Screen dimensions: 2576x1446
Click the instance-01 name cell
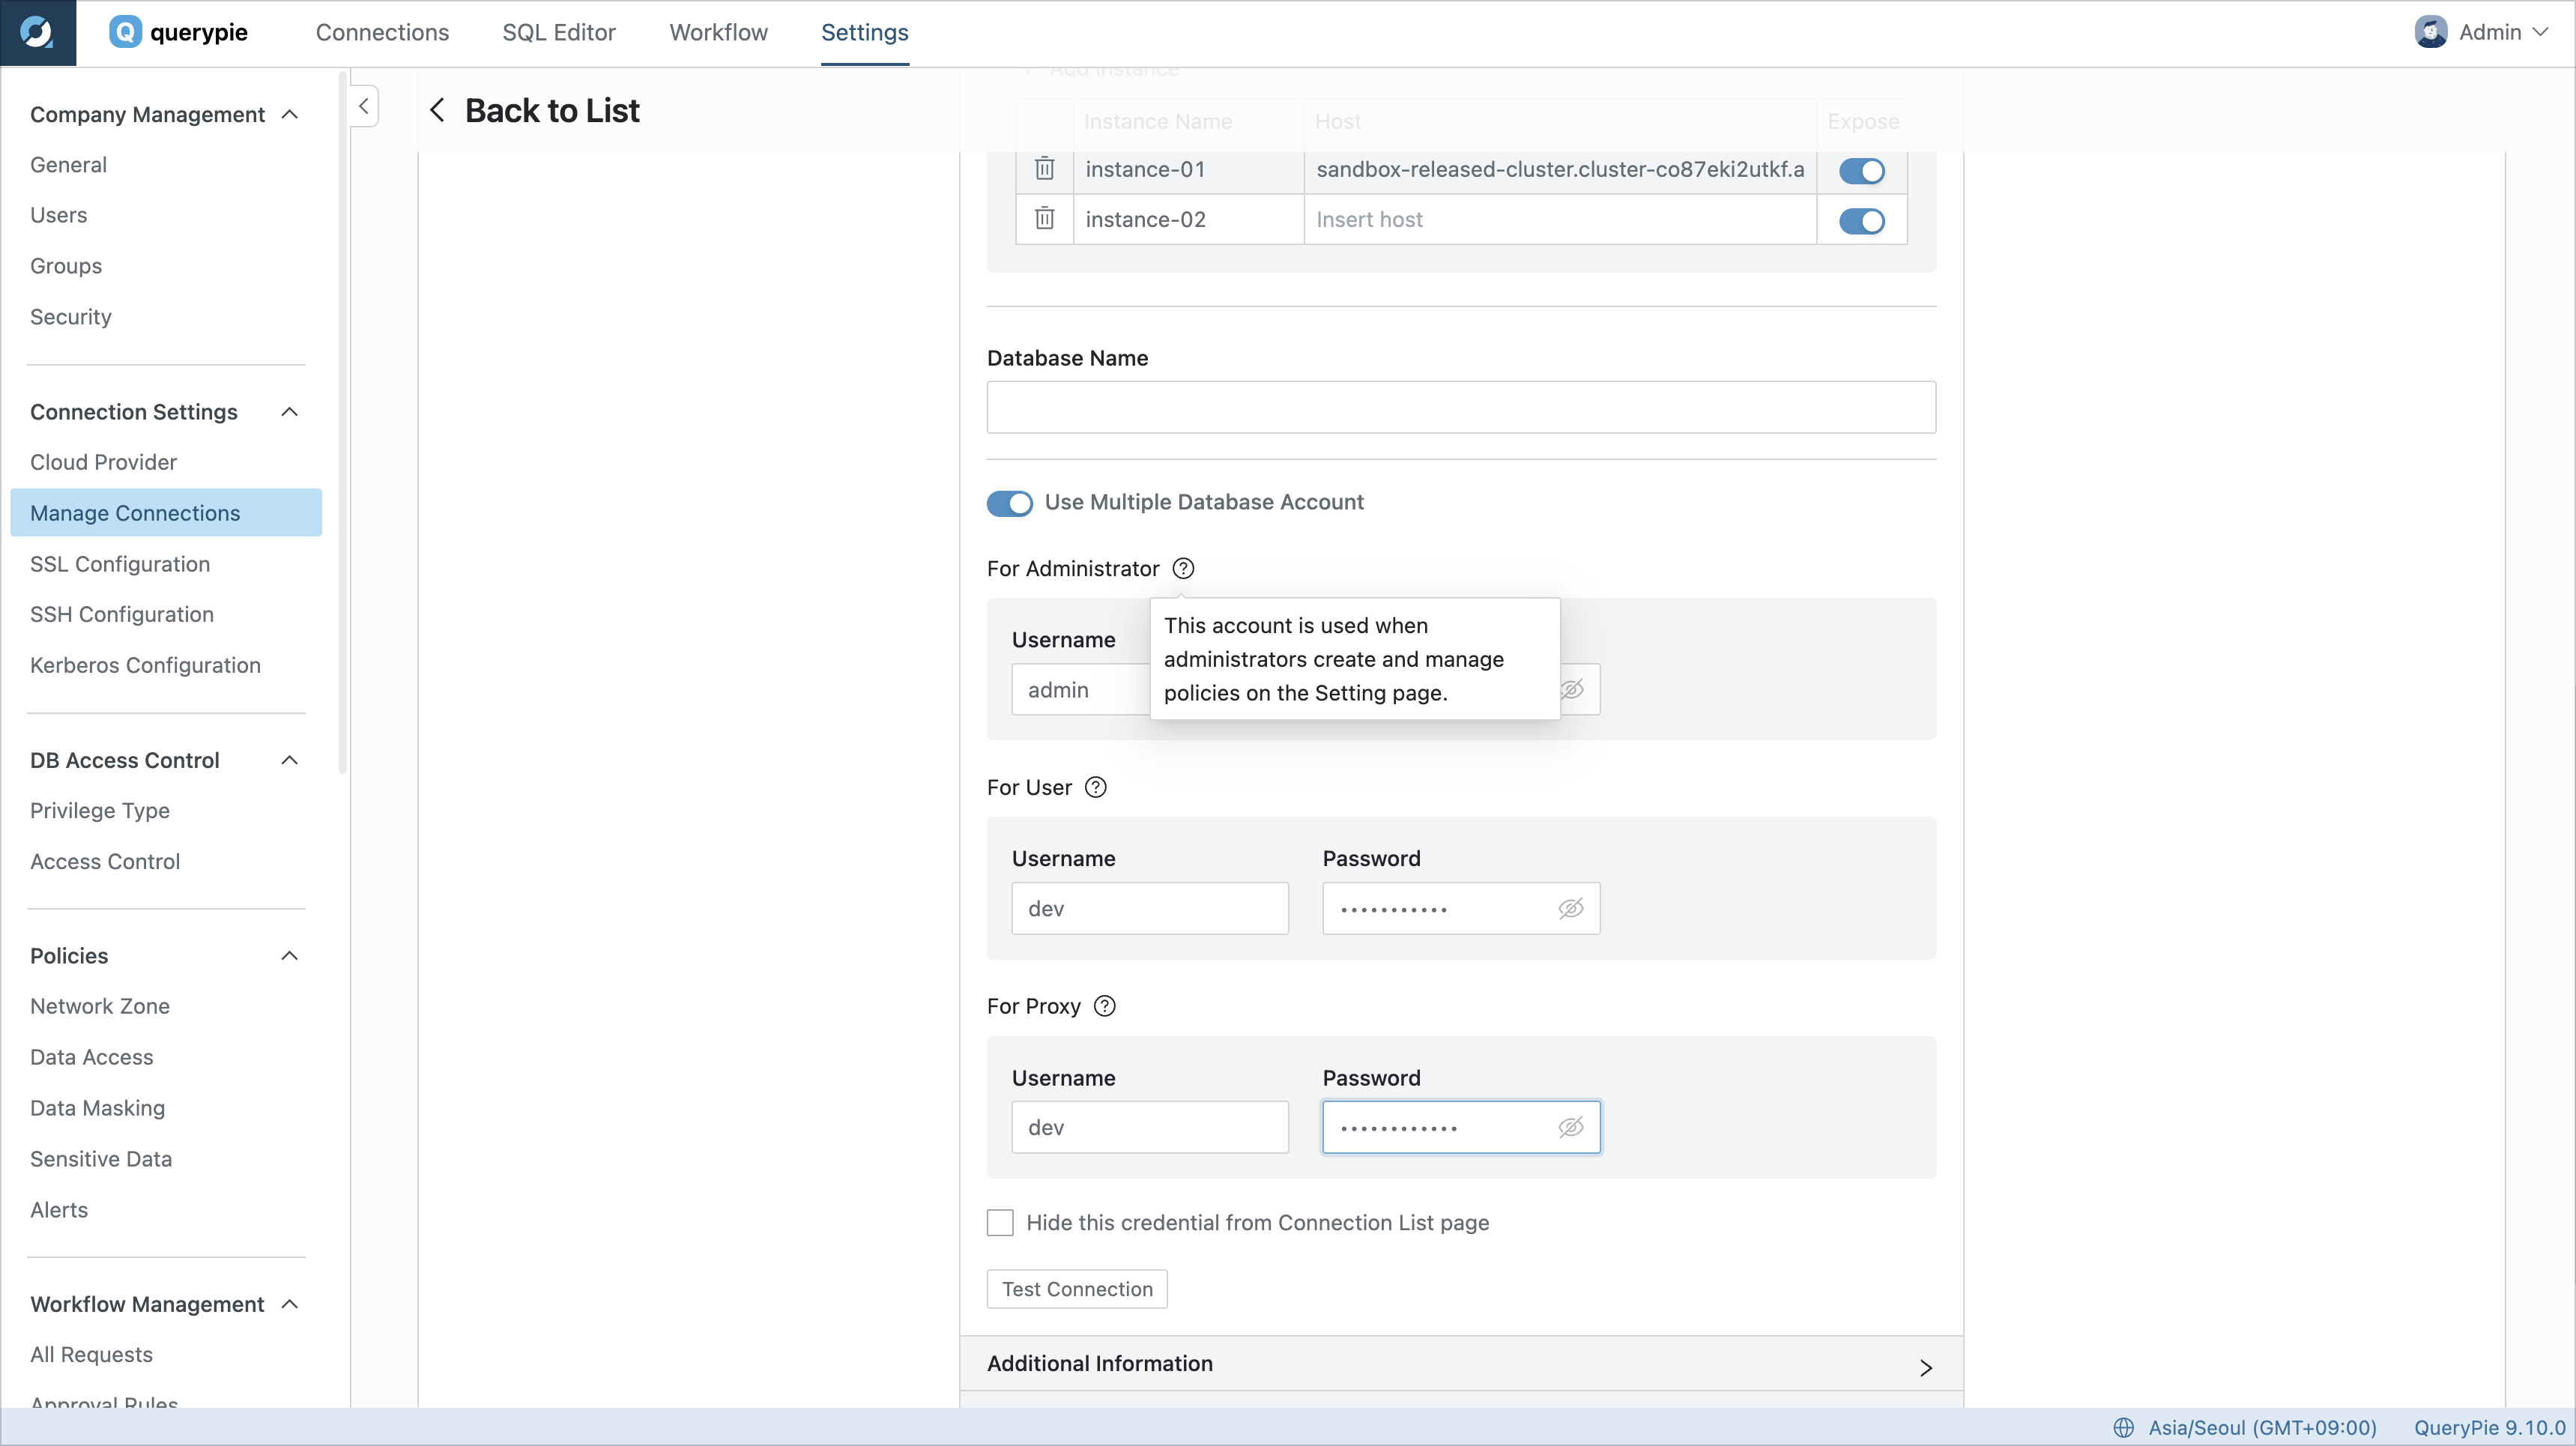point(1188,169)
